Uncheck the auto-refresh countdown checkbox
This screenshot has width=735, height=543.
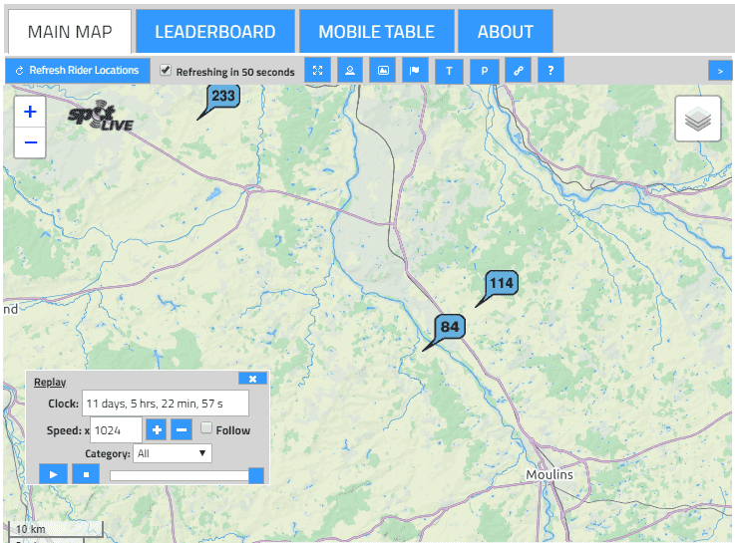[x=167, y=72]
